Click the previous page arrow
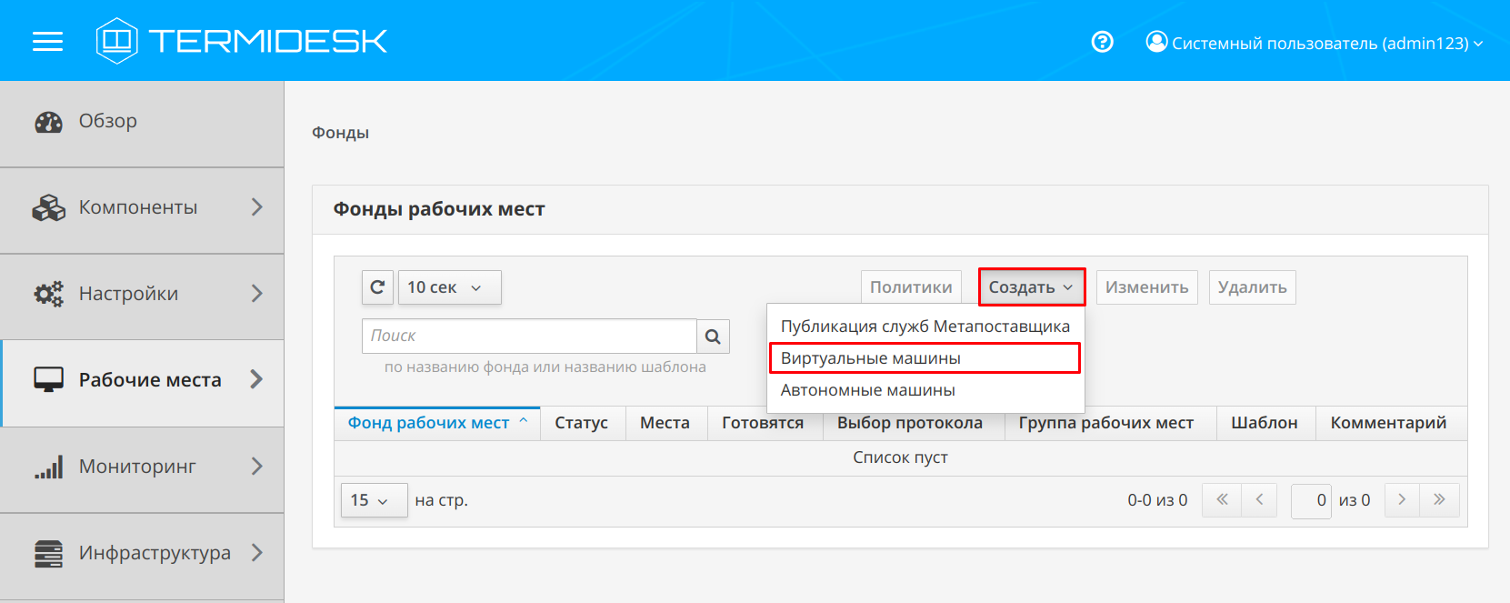Image resolution: width=1510 pixels, height=603 pixels. click(x=1259, y=500)
